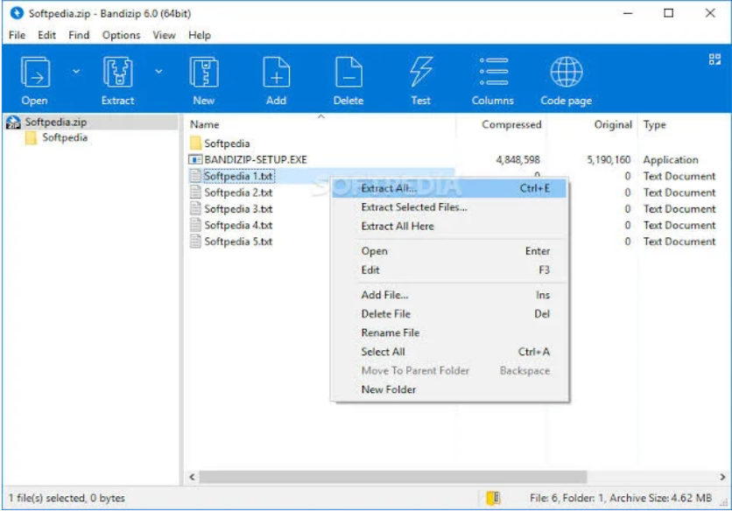This screenshot has height=511, width=732.
Task: Expand the Open button dropdown arrow
Action: tap(76, 72)
